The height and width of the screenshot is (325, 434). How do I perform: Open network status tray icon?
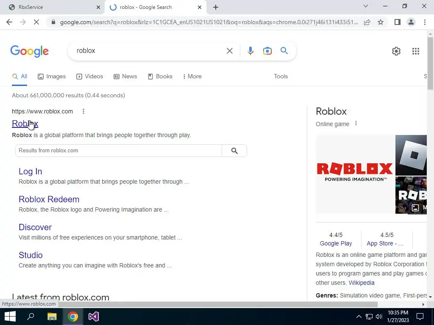pos(369,317)
